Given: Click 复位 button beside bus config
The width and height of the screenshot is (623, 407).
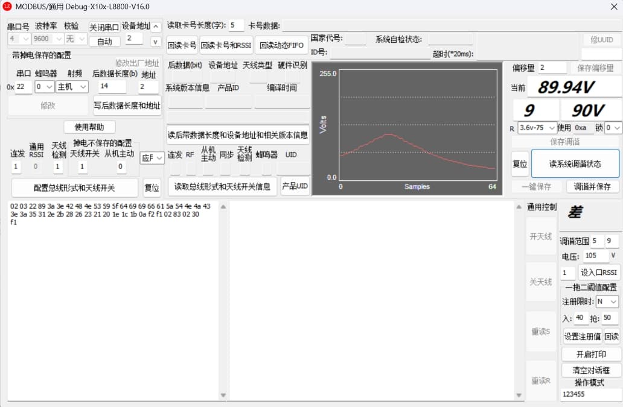Looking at the screenshot, I should click(x=152, y=188).
